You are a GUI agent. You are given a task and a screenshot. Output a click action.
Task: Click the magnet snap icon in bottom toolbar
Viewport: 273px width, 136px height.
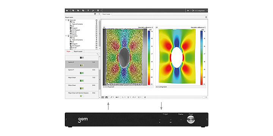pos(107,97)
